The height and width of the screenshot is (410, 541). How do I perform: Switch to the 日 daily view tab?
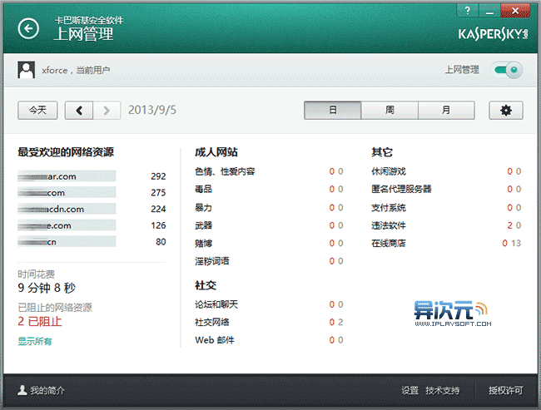point(332,111)
